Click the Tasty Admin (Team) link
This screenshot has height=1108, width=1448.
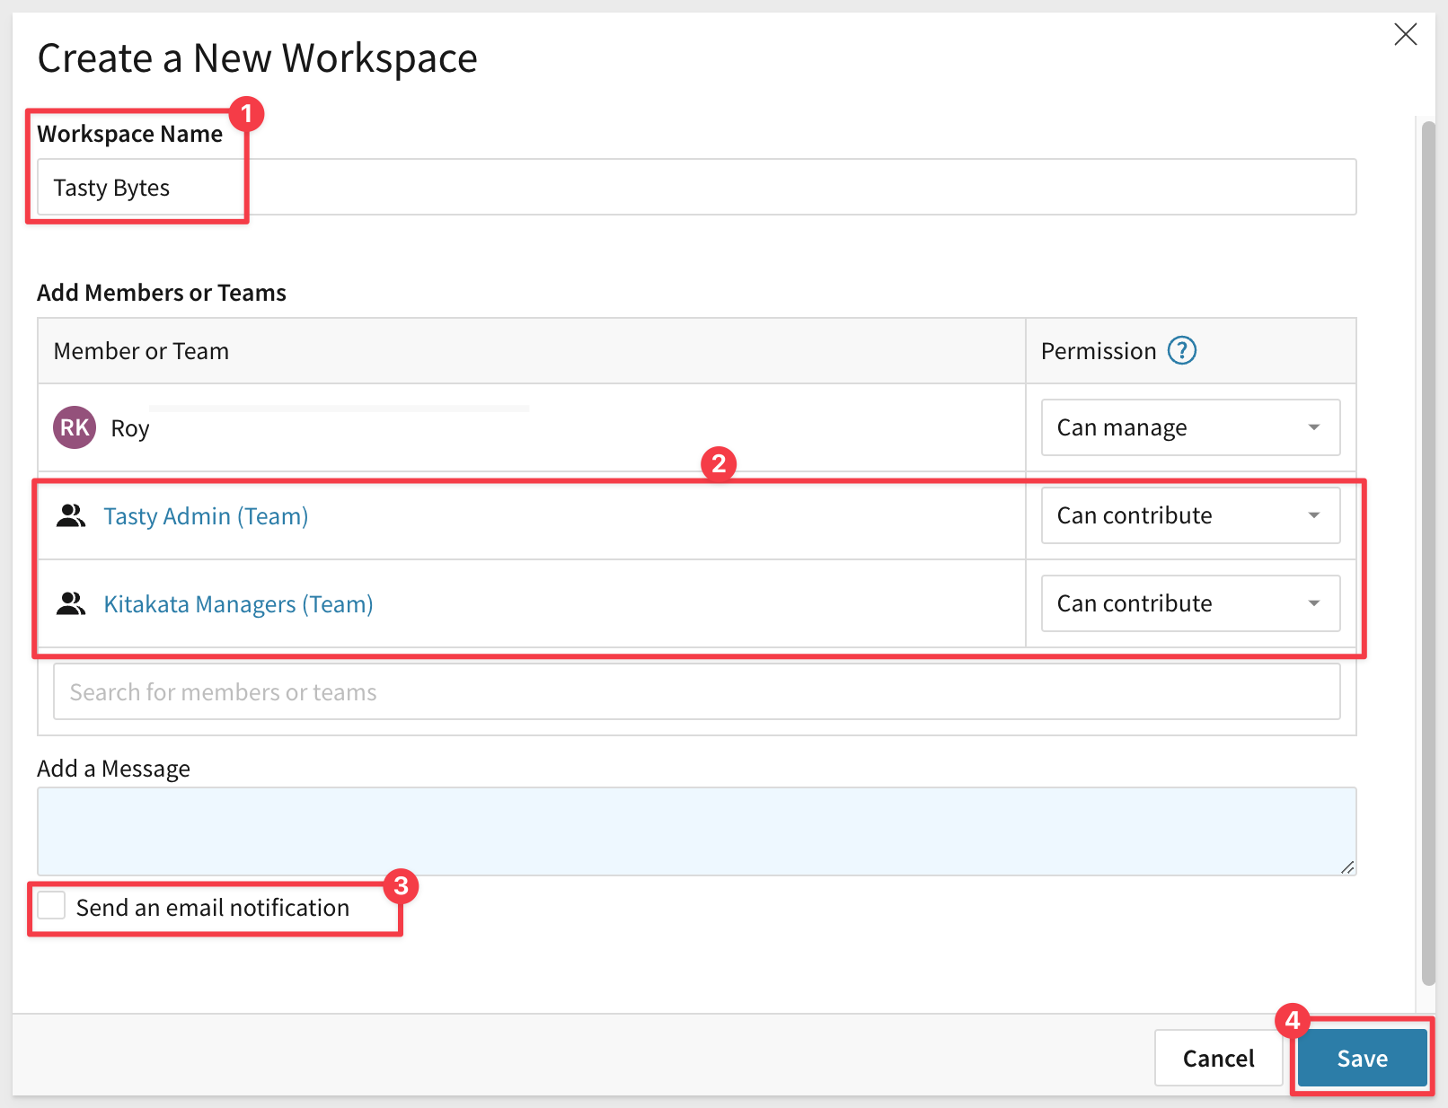[x=206, y=516]
